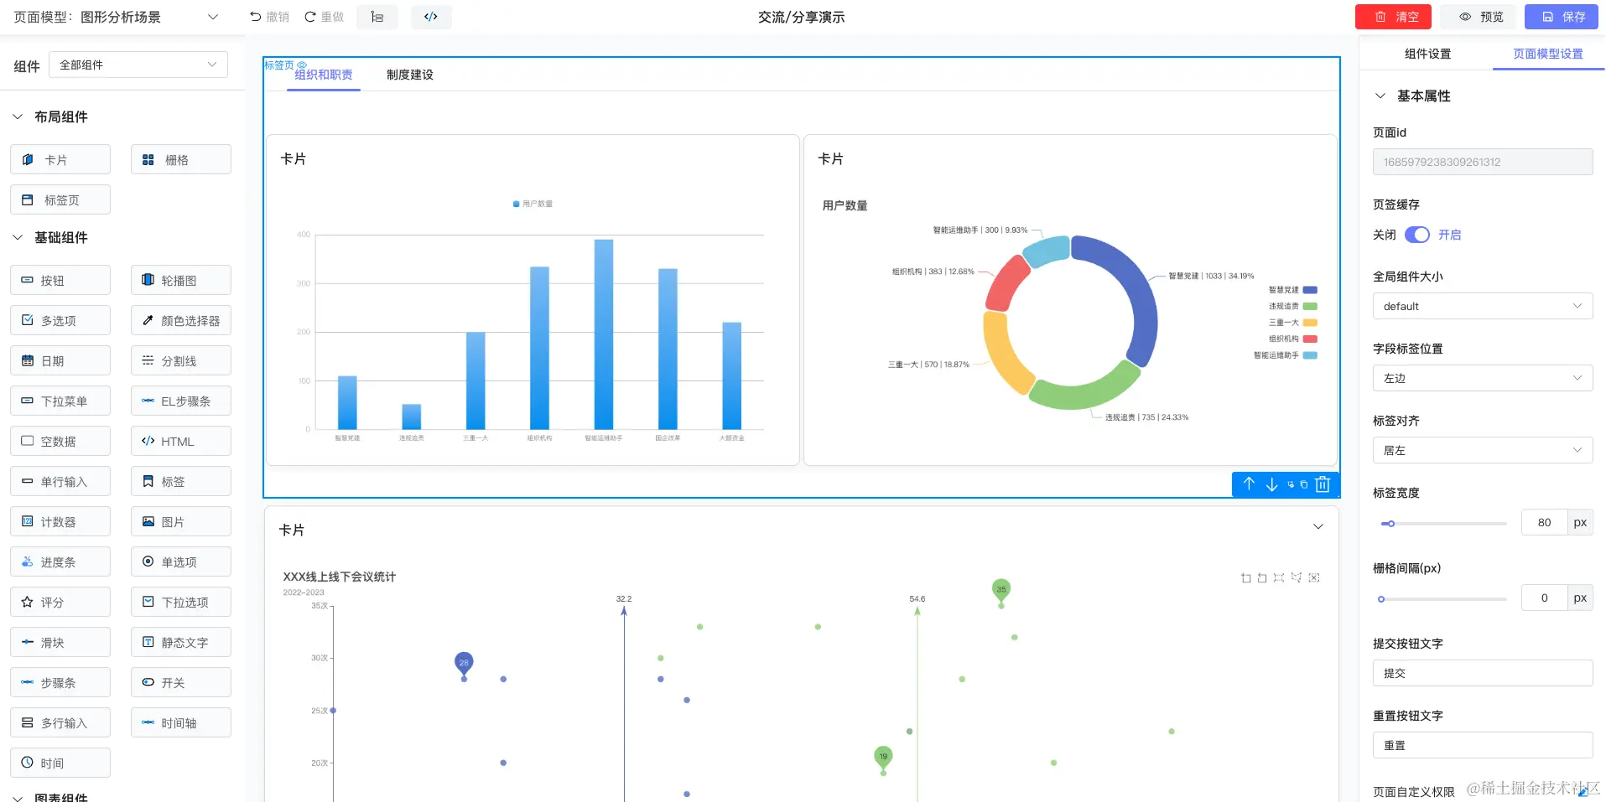Click the delete trash icon on tab container
Image resolution: width=1606 pixels, height=802 pixels.
pos(1323,484)
